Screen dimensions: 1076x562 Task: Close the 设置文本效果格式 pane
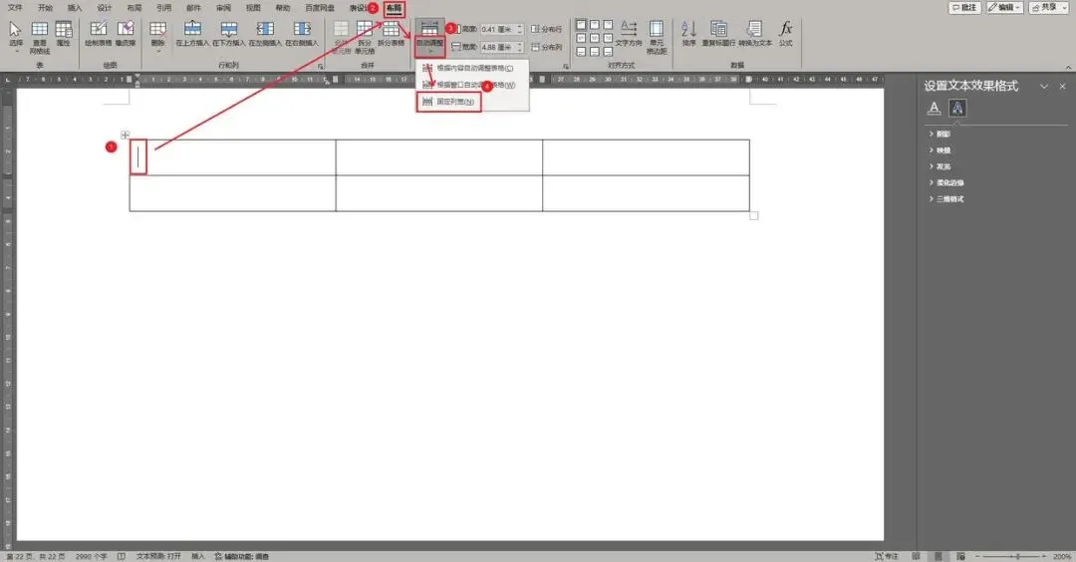pos(1062,87)
